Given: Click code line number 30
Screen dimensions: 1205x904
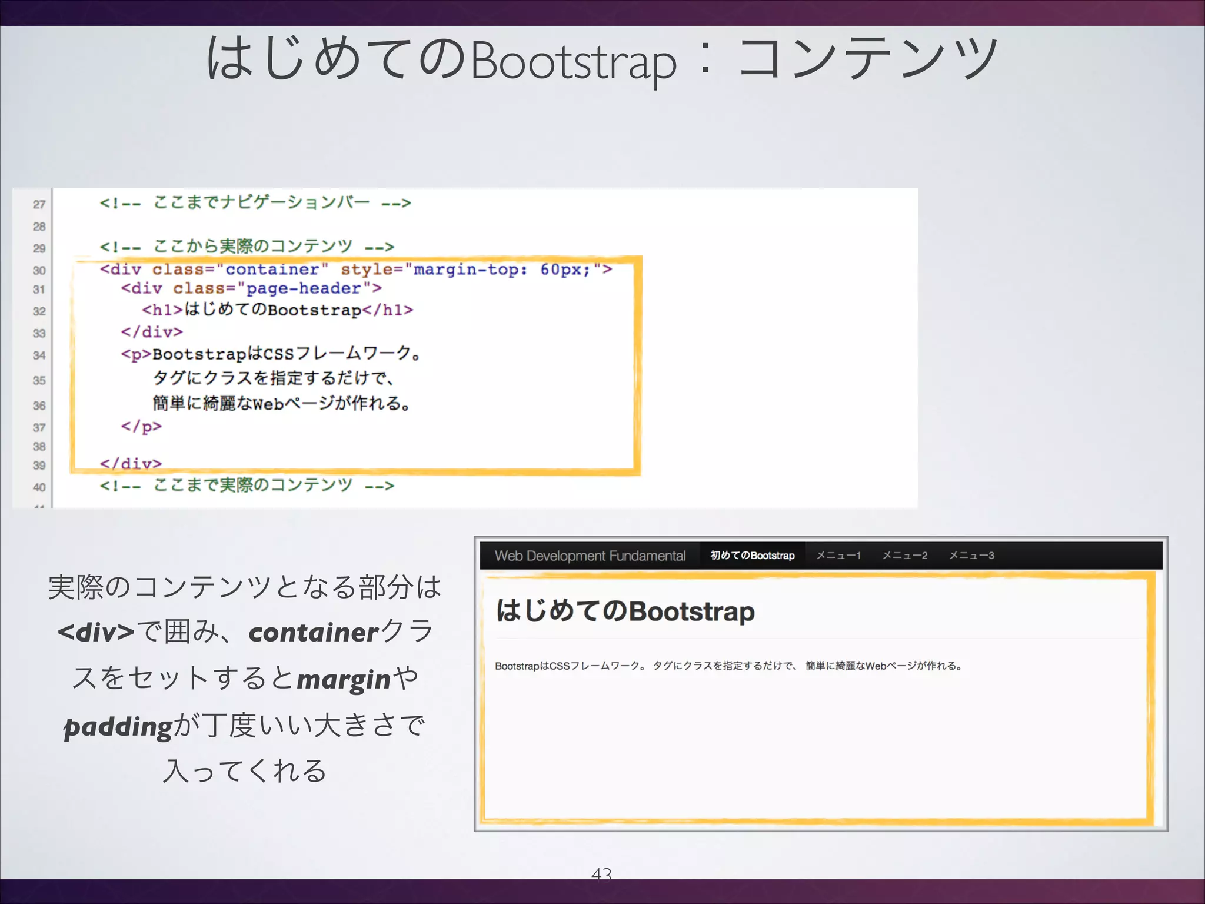Looking at the screenshot, I should click(x=39, y=270).
